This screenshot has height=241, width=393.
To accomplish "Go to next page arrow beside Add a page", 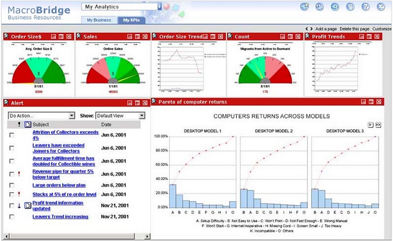I will pyautogui.click(x=311, y=29).
